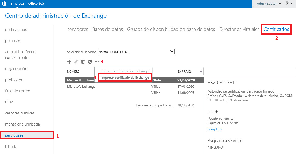Go to Empresa in the top bar
This screenshot has width=296, height=154.
click(x=17, y=4)
